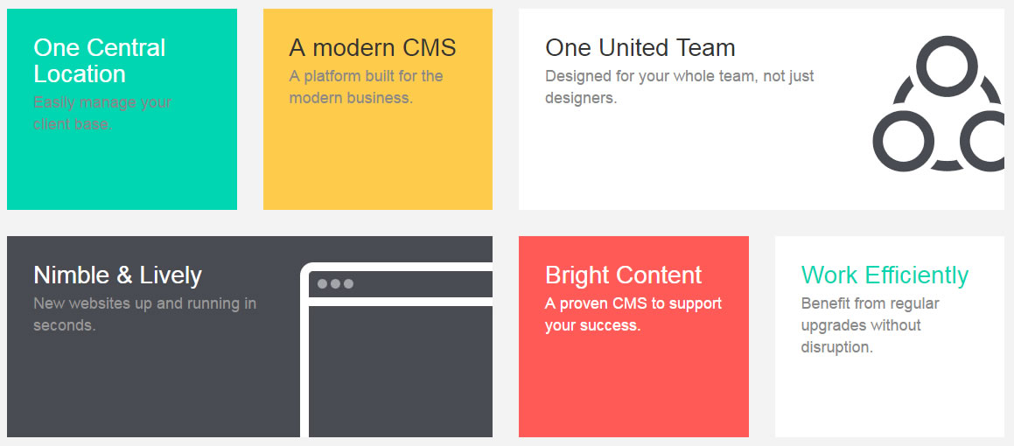Click the browser icon's title bar strip

coord(401,283)
